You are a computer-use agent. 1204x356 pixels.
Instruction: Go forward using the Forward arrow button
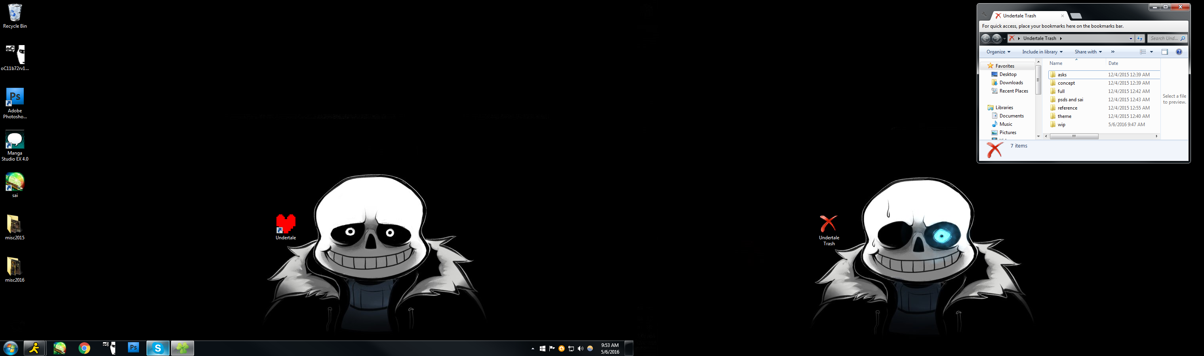click(x=996, y=38)
